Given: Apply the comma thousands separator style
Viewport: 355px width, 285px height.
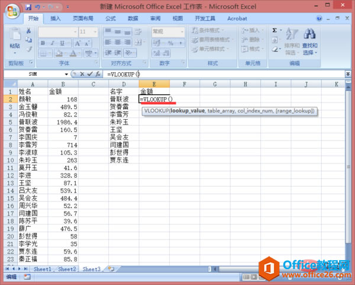Looking at the screenshot, I should pyautogui.click(x=180, y=43).
